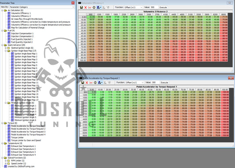Select Volumetric Efficiency 2 in the tree
The image size is (235, 168).
[x=21, y=16]
